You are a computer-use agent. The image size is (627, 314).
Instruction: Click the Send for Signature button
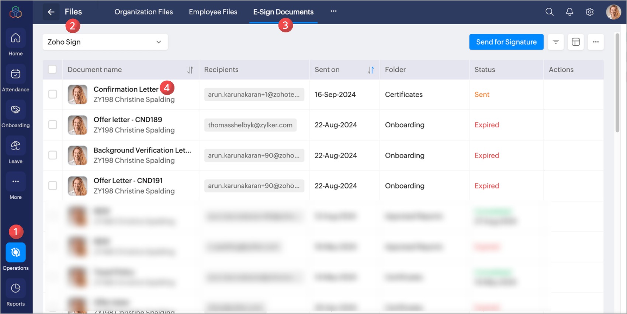coord(506,42)
